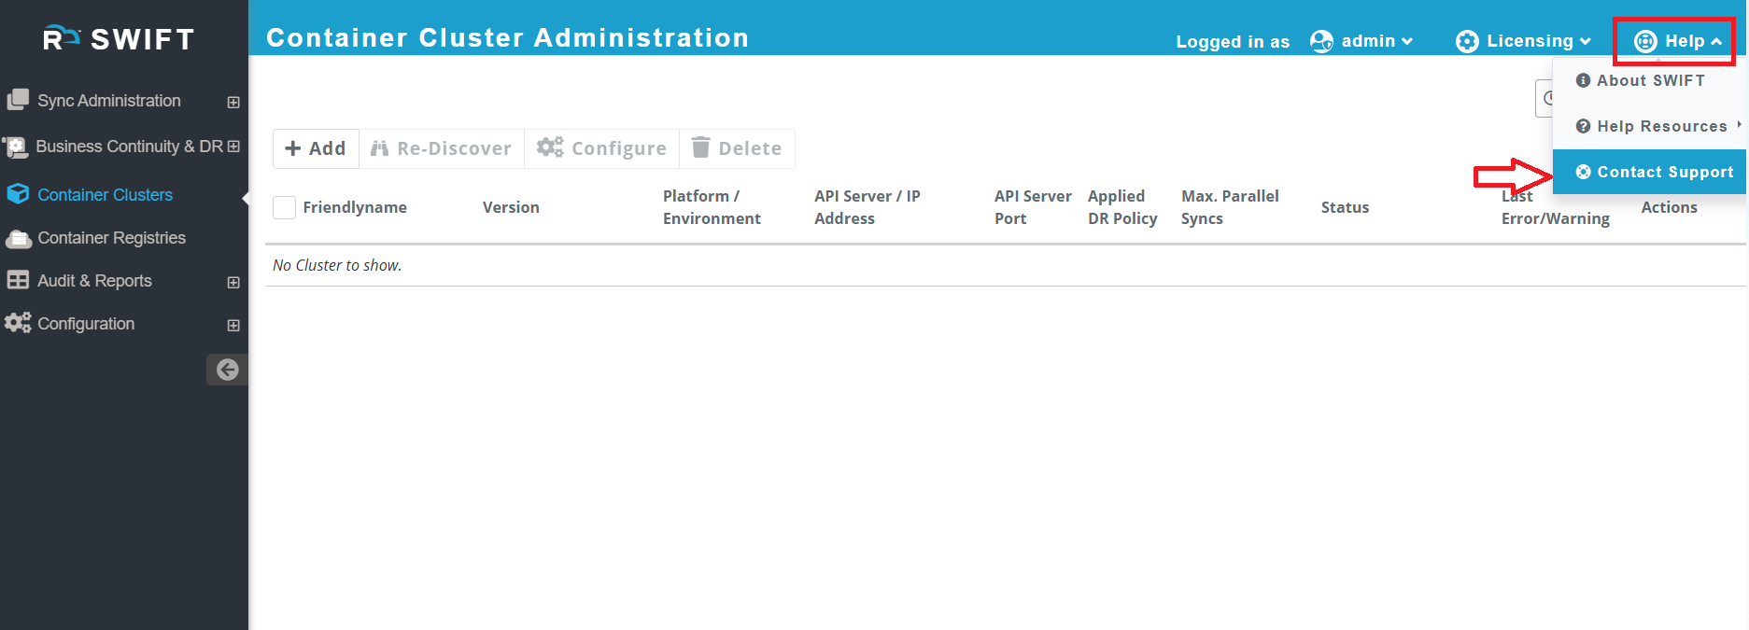Click the Audit & Reports table icon
1749x630 pixels.
point(18,280)
